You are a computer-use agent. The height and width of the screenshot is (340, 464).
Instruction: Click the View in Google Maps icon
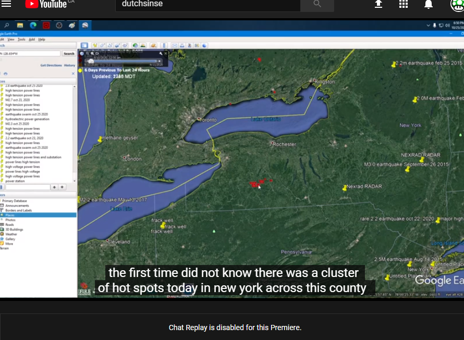(x=197, y=45)
